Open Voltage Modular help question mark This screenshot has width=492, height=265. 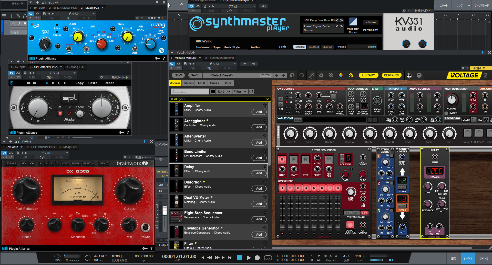[419, 75]
